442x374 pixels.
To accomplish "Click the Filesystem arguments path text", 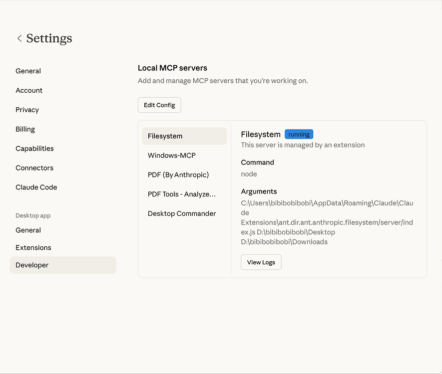I will (327, 222).
